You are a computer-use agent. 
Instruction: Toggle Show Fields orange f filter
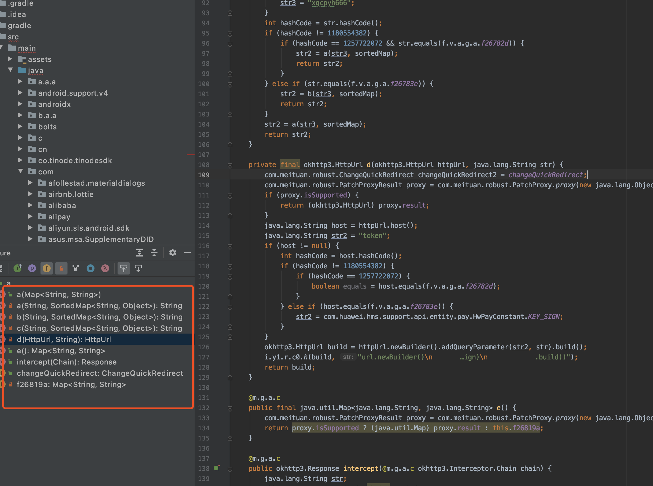(47, 268)
